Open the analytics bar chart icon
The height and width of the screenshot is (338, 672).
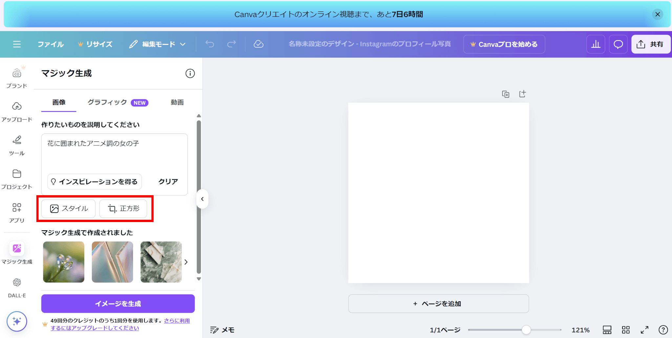[x=596, y=44]
